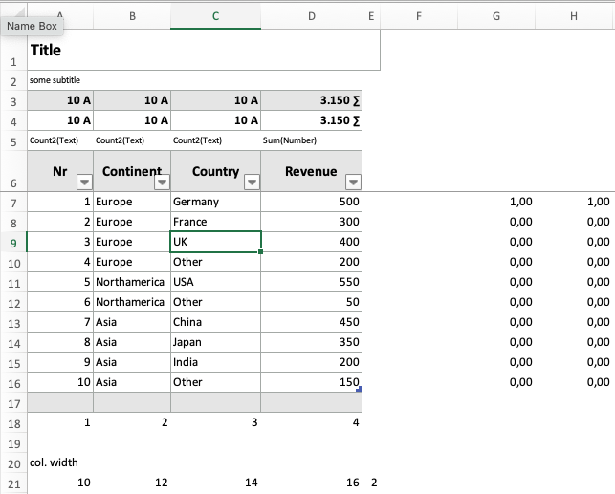
Task: Click the 'some subtitle' cell
Action: (60, 80)
